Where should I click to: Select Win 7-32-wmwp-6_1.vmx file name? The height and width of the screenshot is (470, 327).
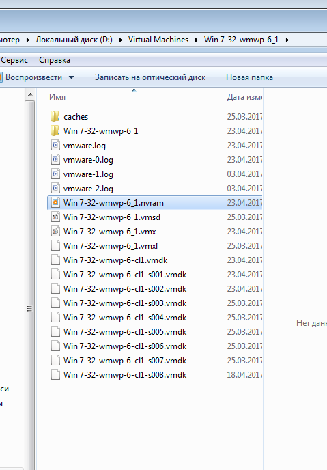pyautogui.click(x=110, y=232)
